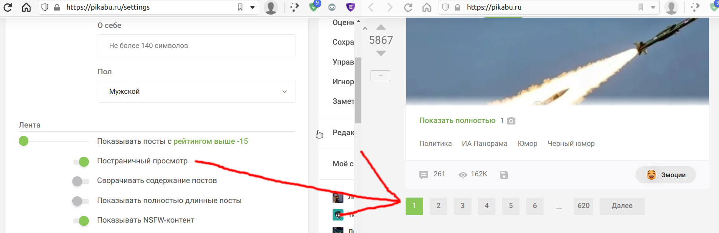Open profile avatar in settings browser toolbar

coord(271,7)
